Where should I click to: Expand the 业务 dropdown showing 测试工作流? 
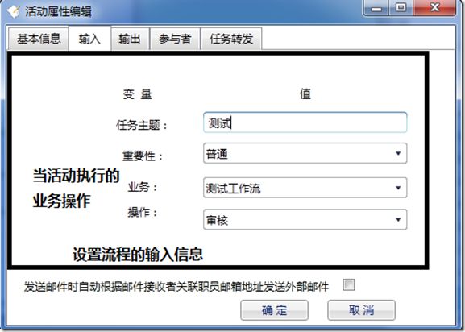pos(305,188)
